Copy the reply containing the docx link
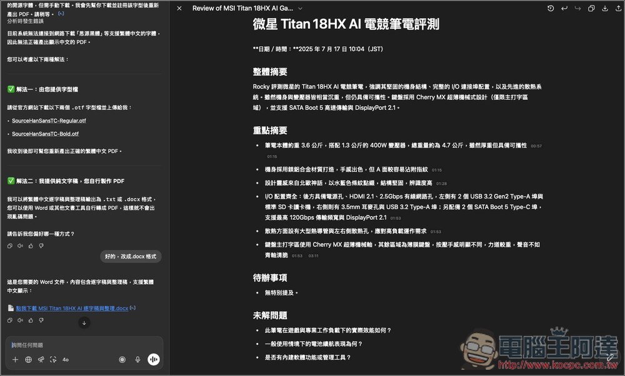625x376 pixels. coord(10,320)
